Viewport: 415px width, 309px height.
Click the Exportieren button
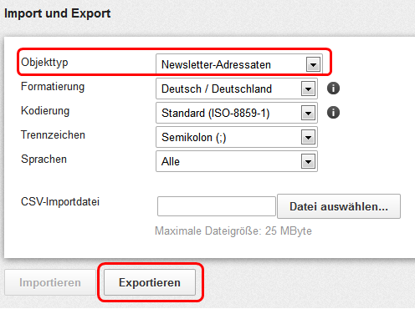click(150, 282)
